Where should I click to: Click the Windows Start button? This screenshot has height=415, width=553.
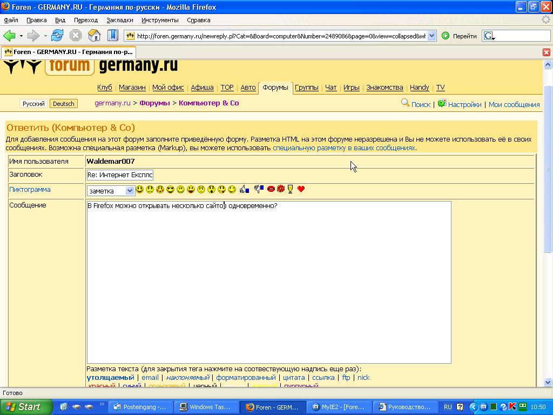tap(26, 407)
